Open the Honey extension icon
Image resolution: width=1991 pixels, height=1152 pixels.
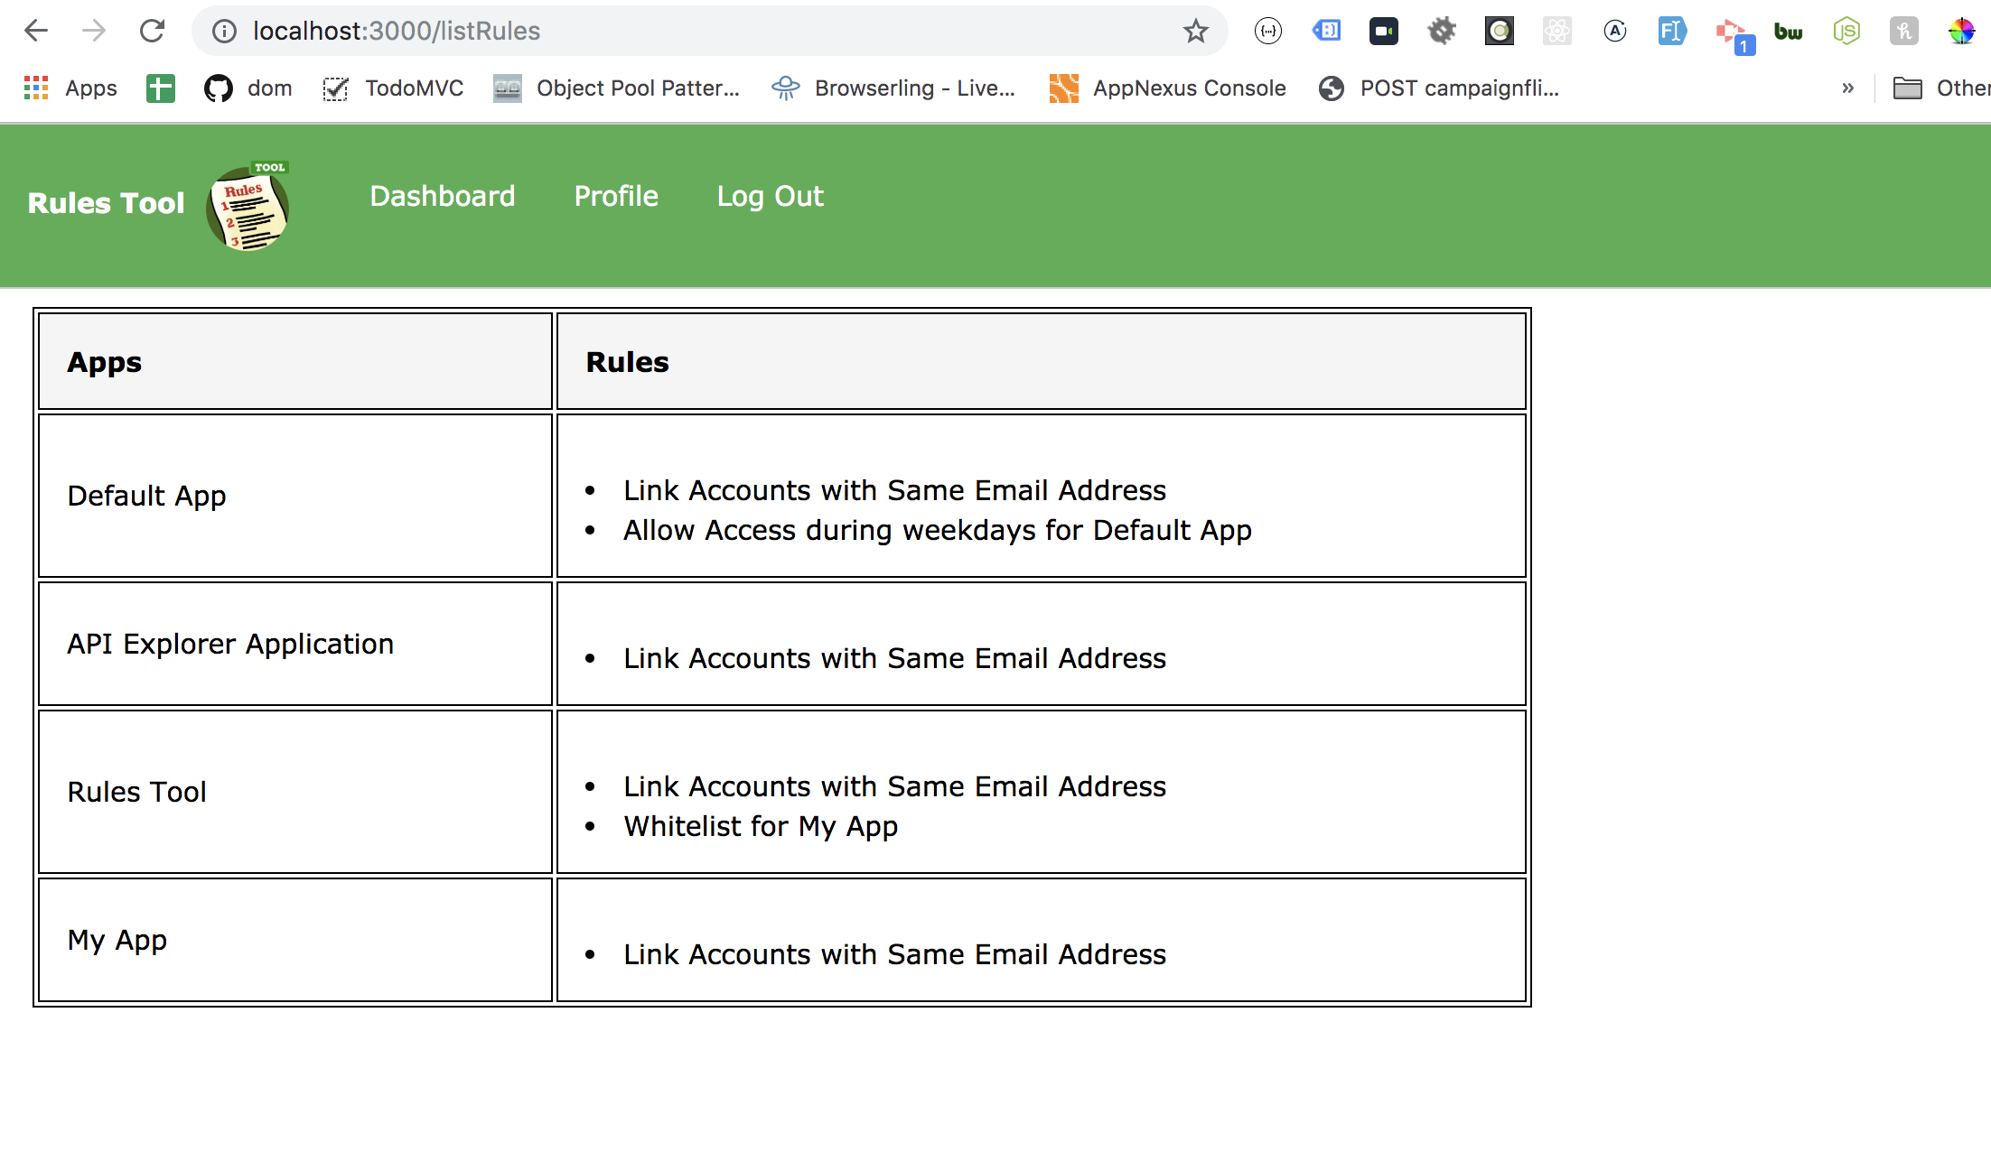(1903, 32)
